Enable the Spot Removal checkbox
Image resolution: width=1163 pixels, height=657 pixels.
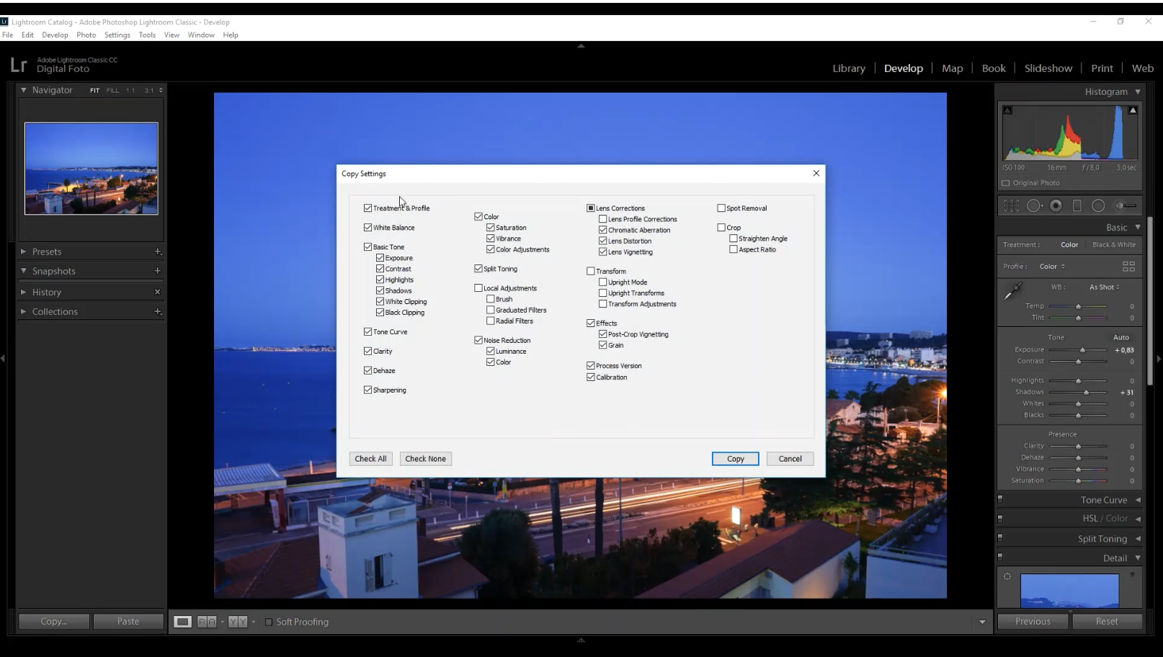pyautogui.click(x=721, y=208)
